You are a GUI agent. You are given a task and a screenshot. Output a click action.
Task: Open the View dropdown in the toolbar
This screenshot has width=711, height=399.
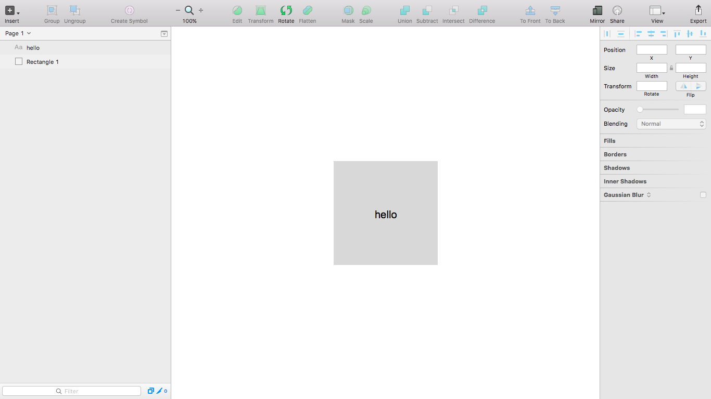(x=657, y=10)
